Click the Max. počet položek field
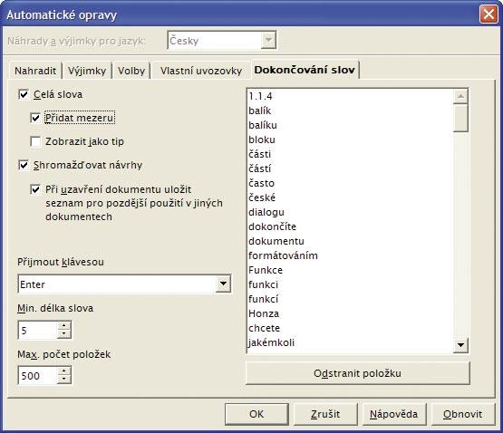Screen dimensions: 503x433 click(x=38, y=376)
